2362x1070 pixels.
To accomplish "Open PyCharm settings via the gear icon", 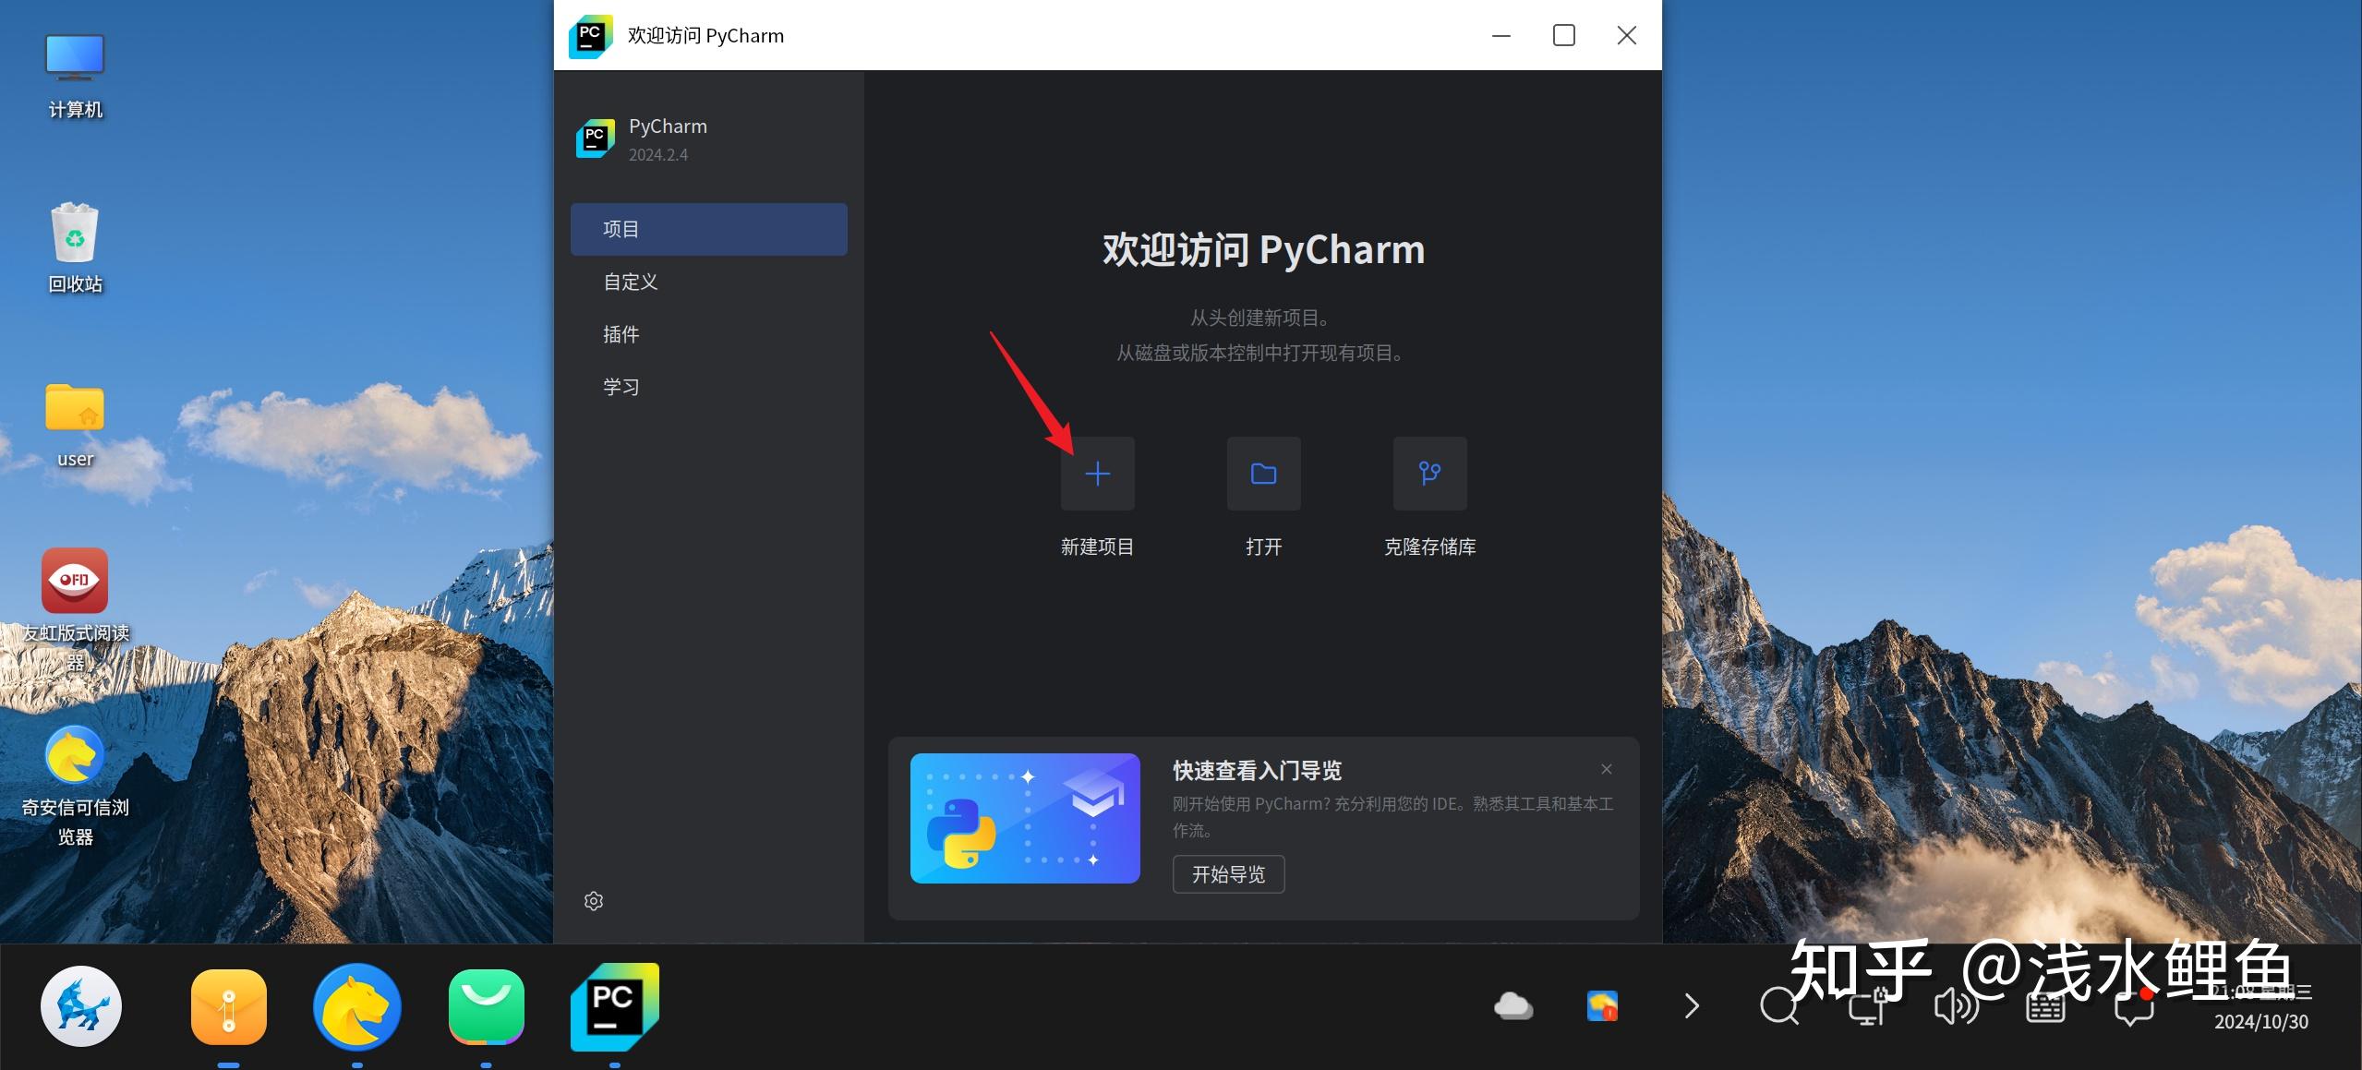I will [593, 900].
